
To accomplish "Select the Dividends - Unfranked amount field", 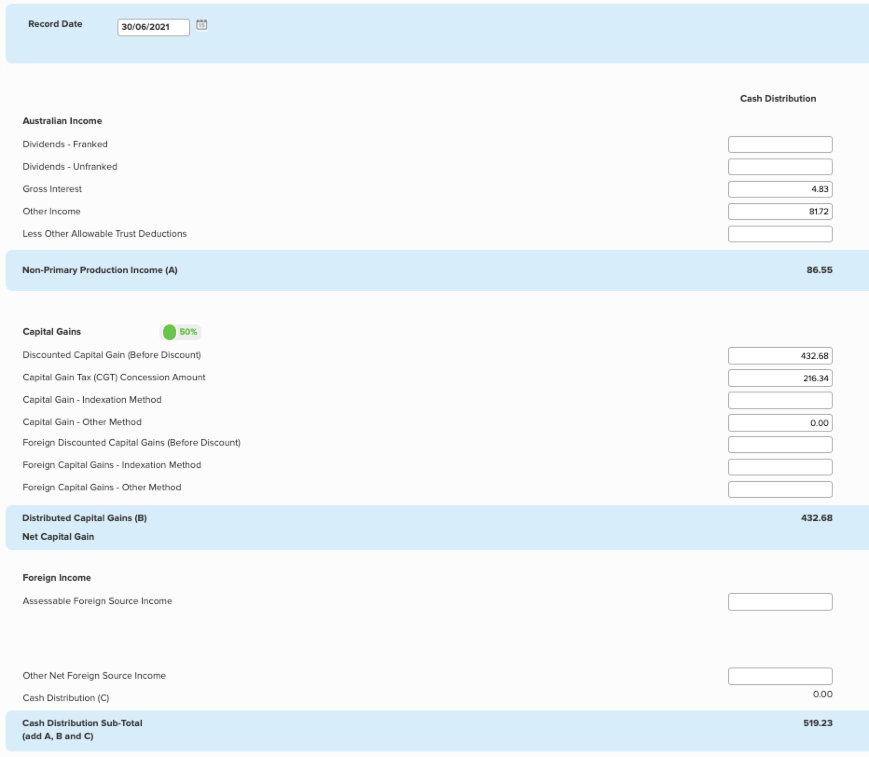I will 780,167.
